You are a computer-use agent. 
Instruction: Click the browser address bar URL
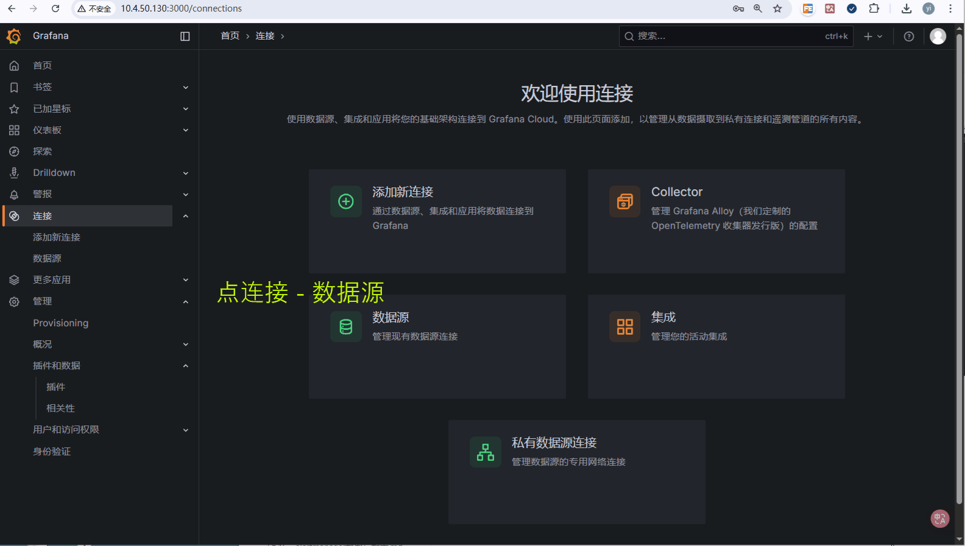[x=181, y=9]
